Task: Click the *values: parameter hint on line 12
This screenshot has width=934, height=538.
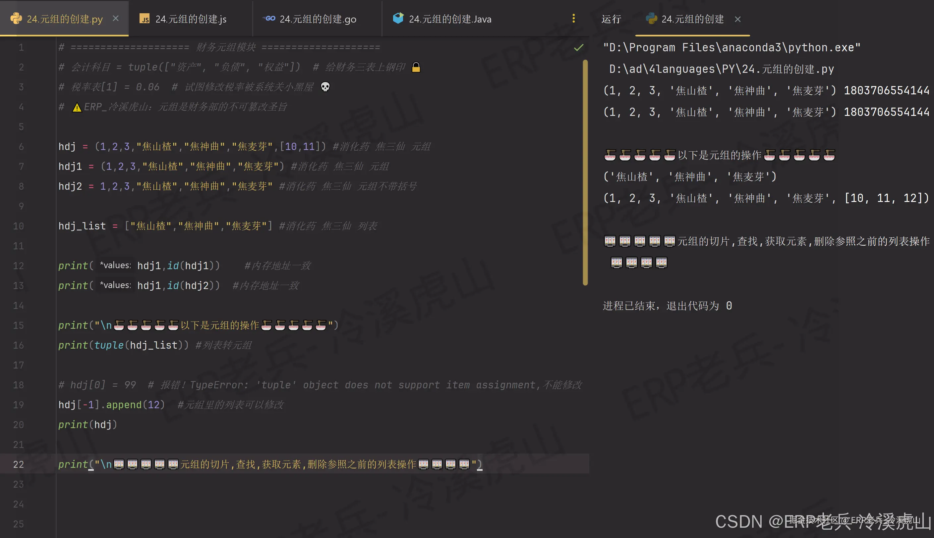Action: click(115, 265)
